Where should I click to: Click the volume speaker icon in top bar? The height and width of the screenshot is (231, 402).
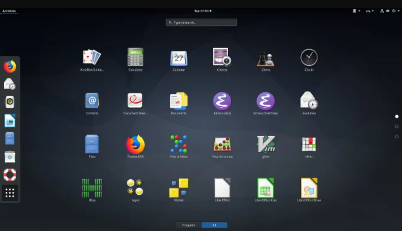tap(388, 11)
